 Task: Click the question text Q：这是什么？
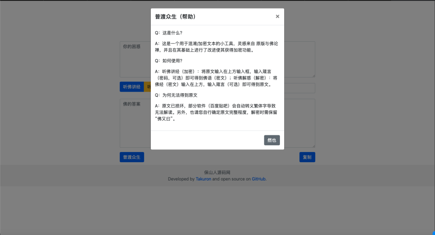[169, 33]
